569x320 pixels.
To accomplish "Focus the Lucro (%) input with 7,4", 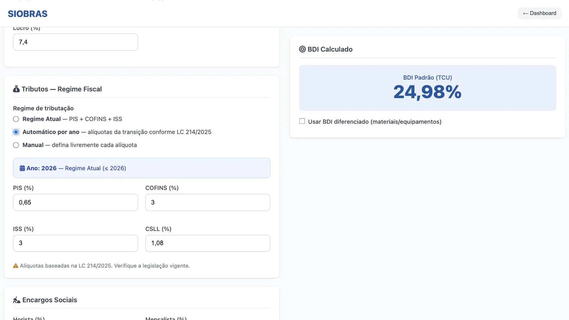I will [x=75, y=42].
